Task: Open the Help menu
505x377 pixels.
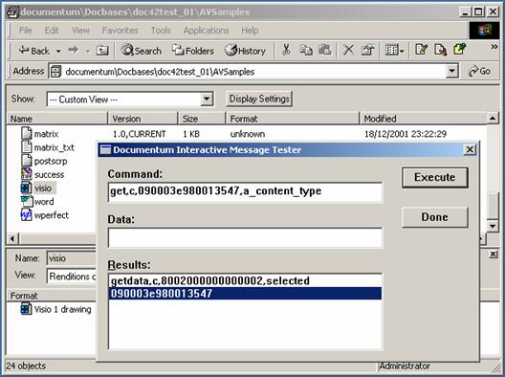Action: tap(250, 31)
